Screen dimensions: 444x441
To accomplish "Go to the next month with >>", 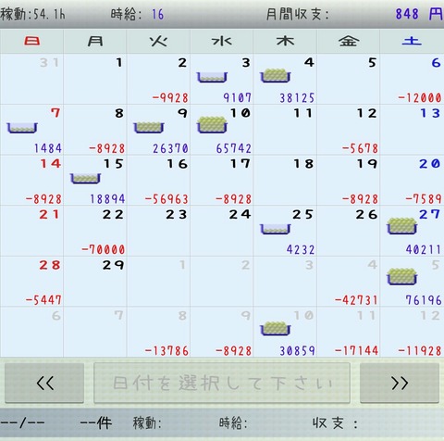I will click(400, 384).
